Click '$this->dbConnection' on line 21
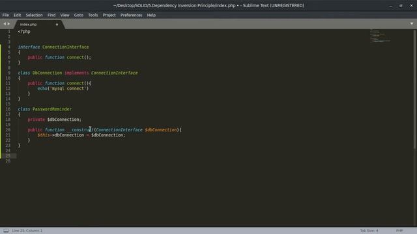 [x=61, y=135]
